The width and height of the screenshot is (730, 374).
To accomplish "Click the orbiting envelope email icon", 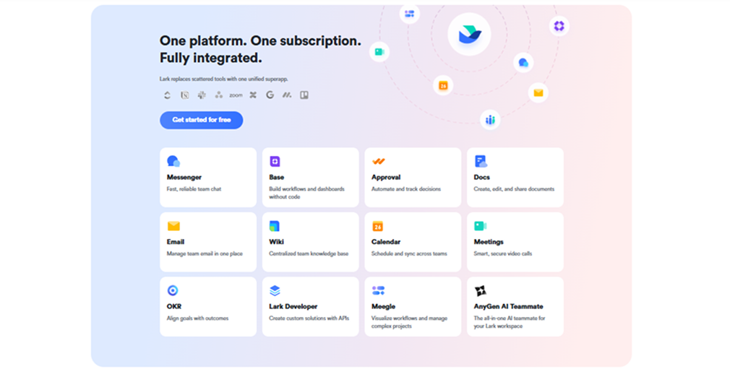I will (x=538, y=92).
